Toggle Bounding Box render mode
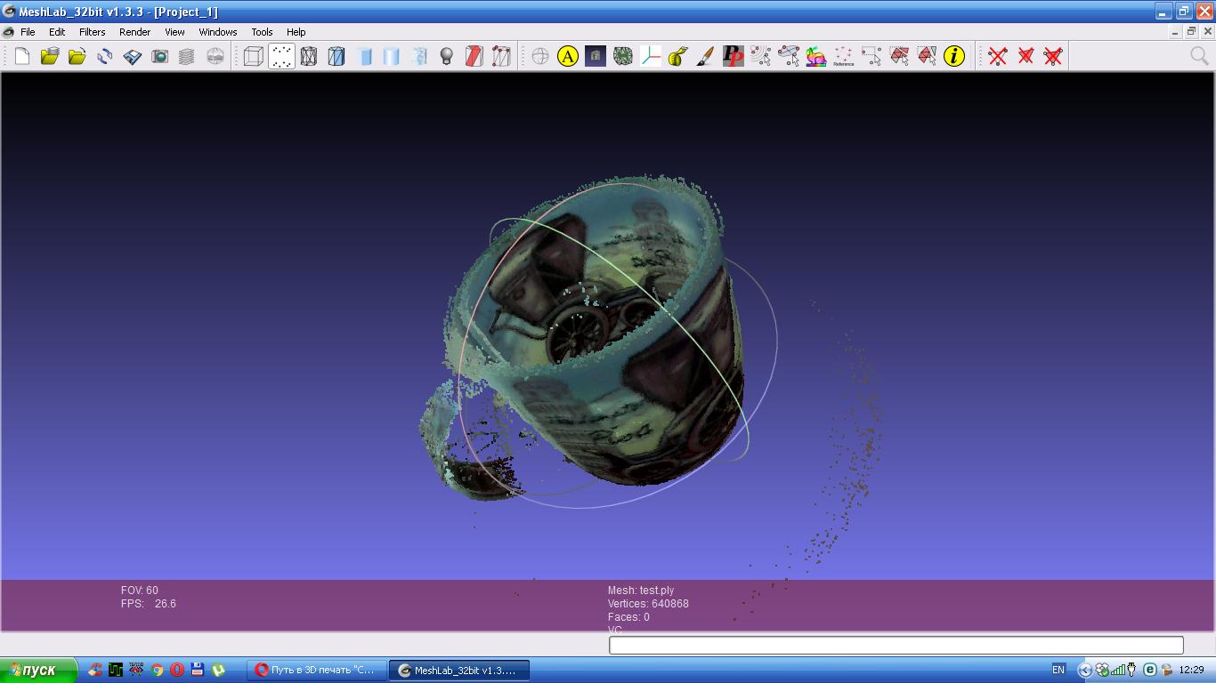Viewport: 1216px width, 683px height. [254, 56]
